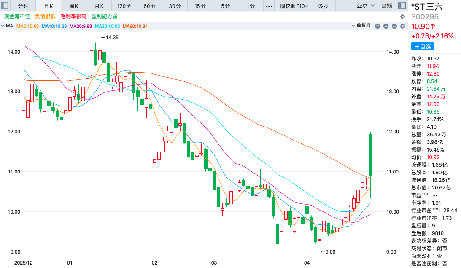
Task: Open the gear settings in the tags row
Action: 403,16
